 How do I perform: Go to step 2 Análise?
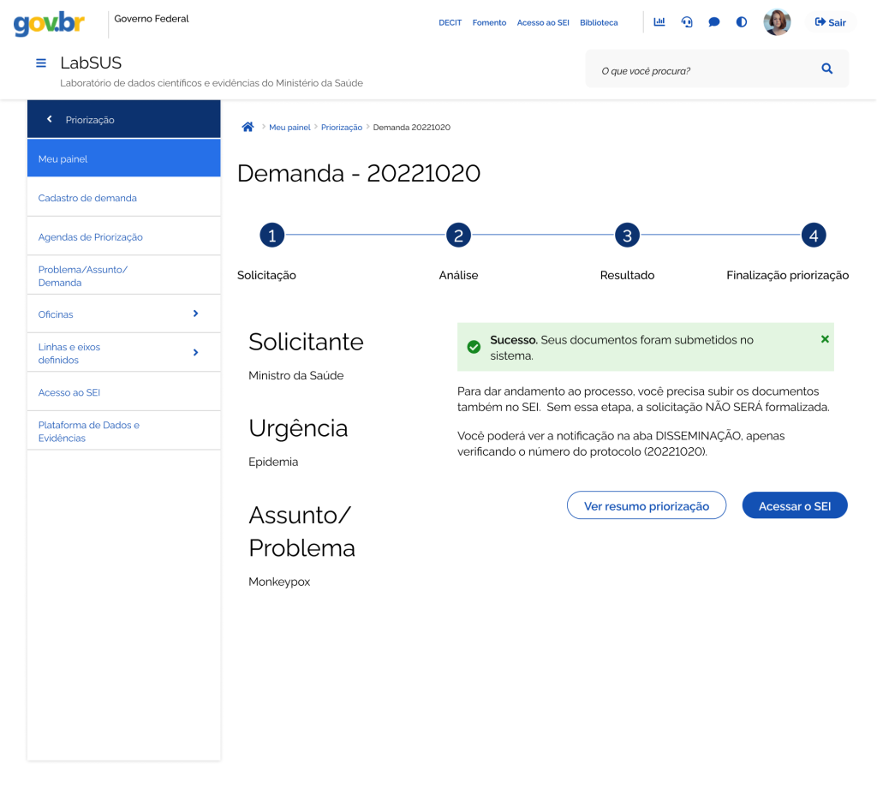458,236
